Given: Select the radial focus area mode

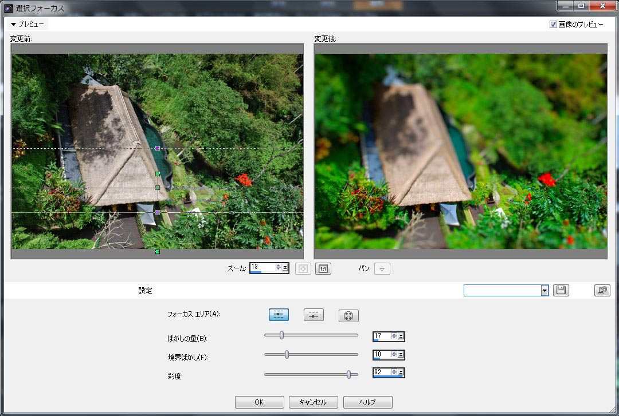Looking at the screenshot, I should point(348,315).
